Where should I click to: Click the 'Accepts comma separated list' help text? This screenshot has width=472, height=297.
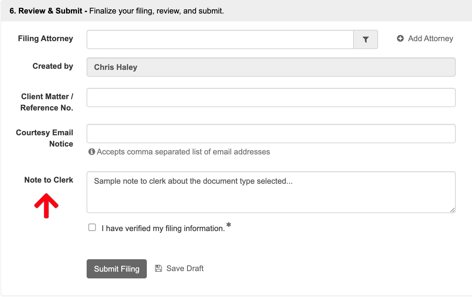point(183,152)
